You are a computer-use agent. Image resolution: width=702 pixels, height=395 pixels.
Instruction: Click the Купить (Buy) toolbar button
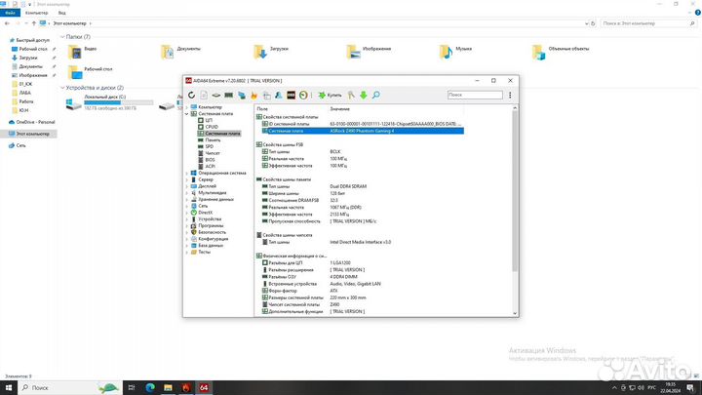tap(330, 95)
